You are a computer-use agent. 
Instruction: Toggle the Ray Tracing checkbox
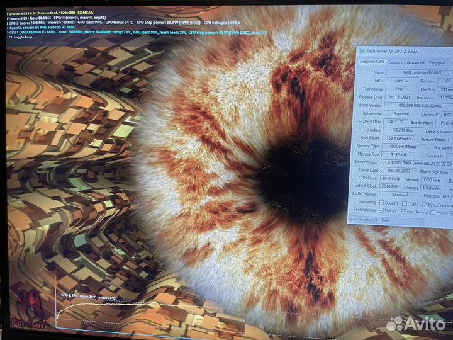(x=406, y=212)
